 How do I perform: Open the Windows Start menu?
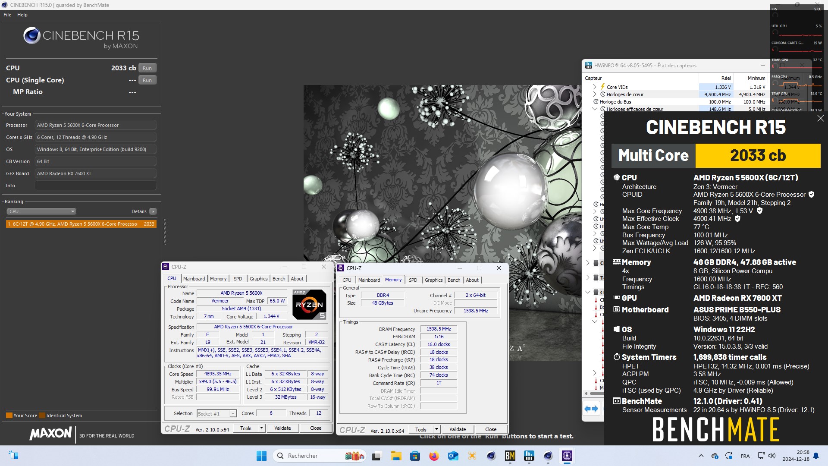tap(261, 456)
